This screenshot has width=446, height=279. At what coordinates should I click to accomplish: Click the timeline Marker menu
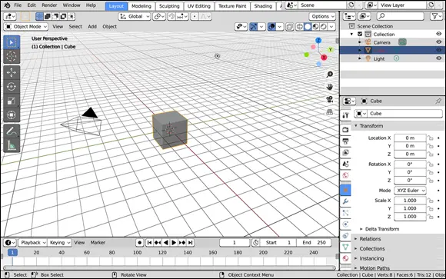(x=98, y=243)
